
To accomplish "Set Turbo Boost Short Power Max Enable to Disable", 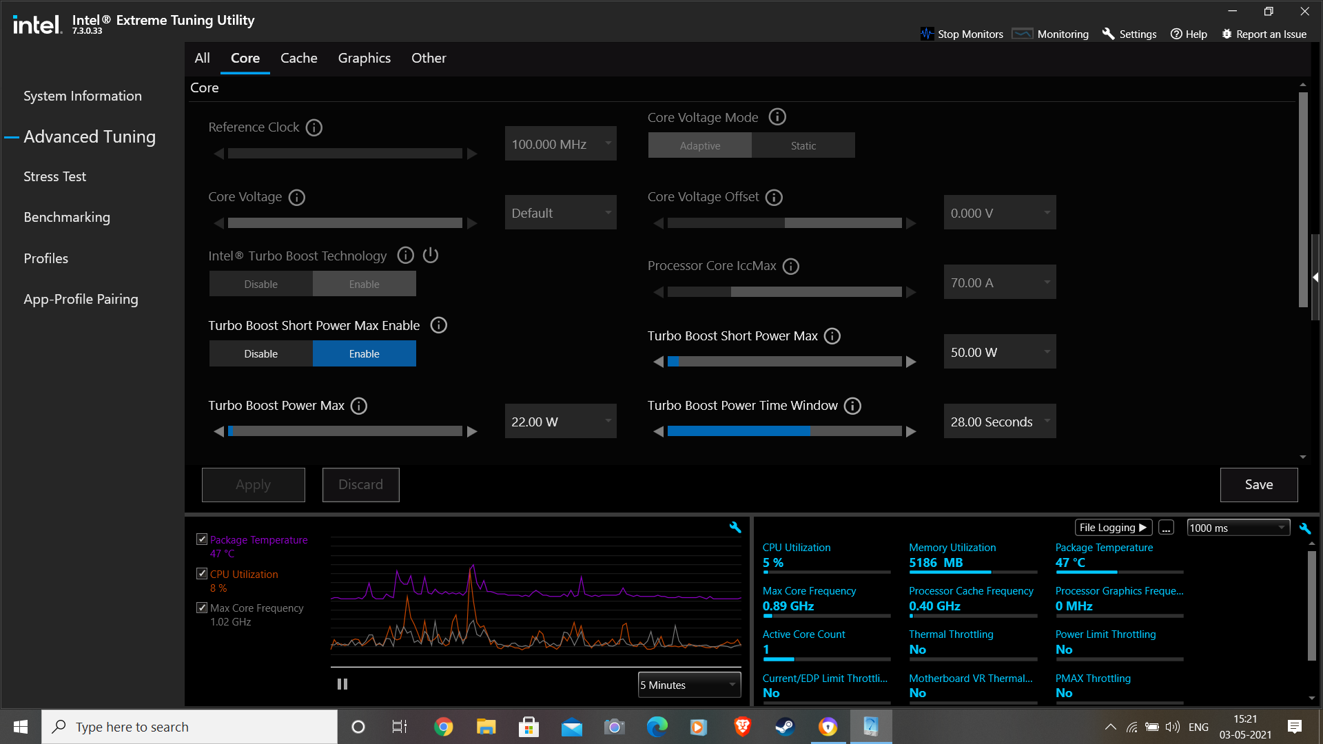I will [260, 353].
